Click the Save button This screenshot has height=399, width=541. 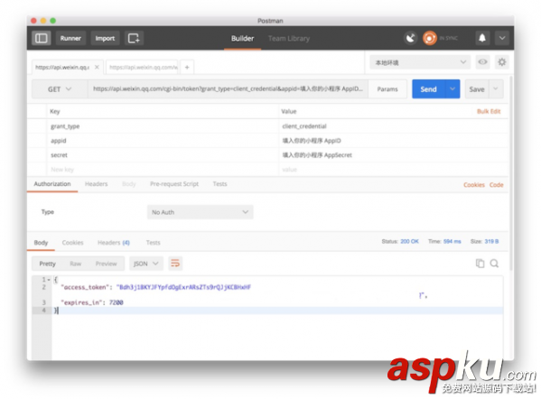click(x=477, y=89)
